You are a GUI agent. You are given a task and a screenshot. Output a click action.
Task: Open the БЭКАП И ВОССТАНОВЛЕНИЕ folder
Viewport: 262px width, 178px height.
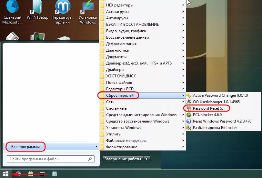(x=143, y=25)
